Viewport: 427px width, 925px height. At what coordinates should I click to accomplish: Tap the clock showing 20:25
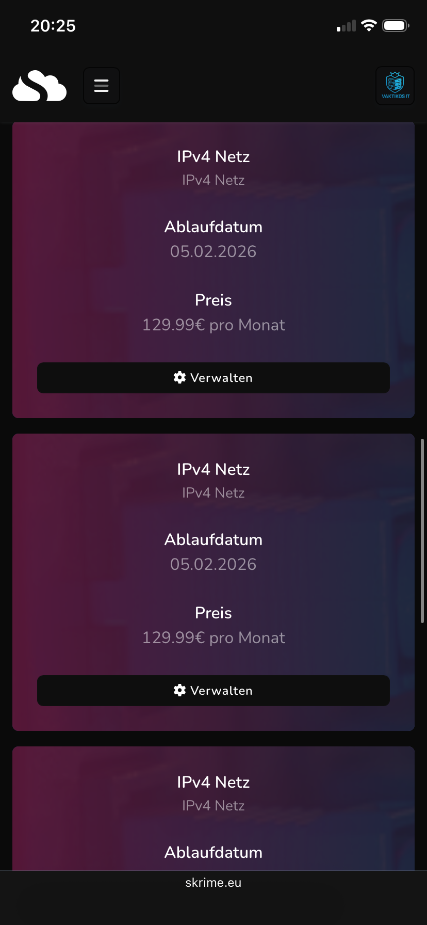tap(53, 25)
